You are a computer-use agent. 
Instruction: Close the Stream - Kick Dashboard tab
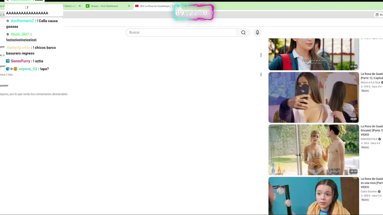point(129,6)
